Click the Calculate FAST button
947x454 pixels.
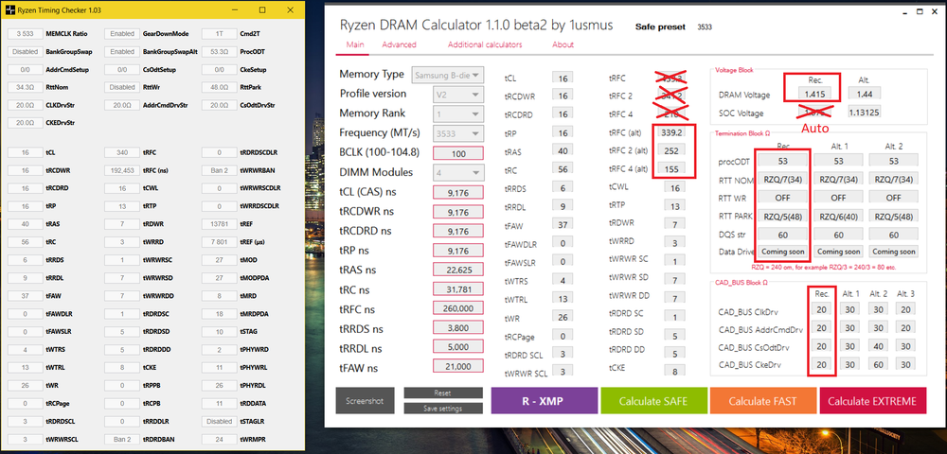(762, 401)
